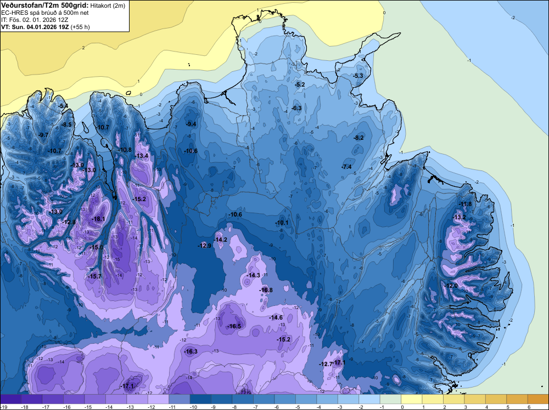The width and height of the screenshot is (549, 410).
Task: Click the -13.2 temperature label
Action: 460,217
